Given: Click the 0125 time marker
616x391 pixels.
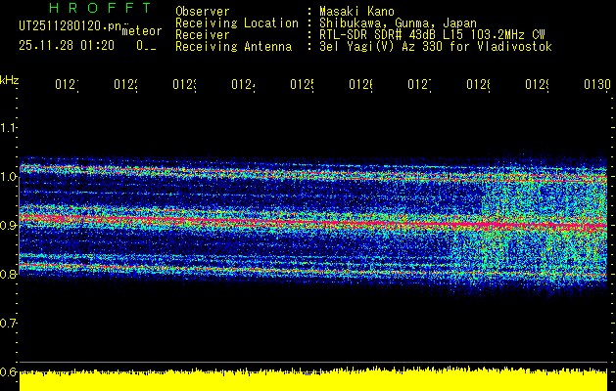Looking at the screenshot, I should click(x=302, y=84).
